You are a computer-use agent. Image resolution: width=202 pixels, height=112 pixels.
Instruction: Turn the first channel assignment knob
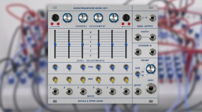pyautogui.click(x=67, y=18)
